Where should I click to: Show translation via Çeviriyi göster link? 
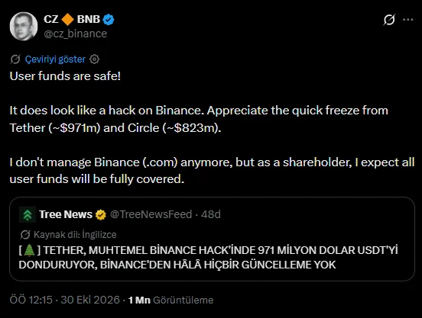tap(55, 59)
